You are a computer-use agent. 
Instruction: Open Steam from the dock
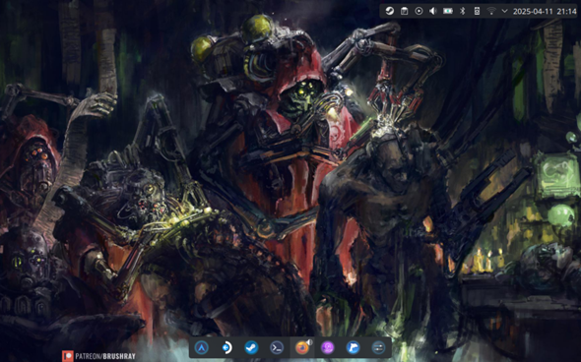click(x=251, y=347)
